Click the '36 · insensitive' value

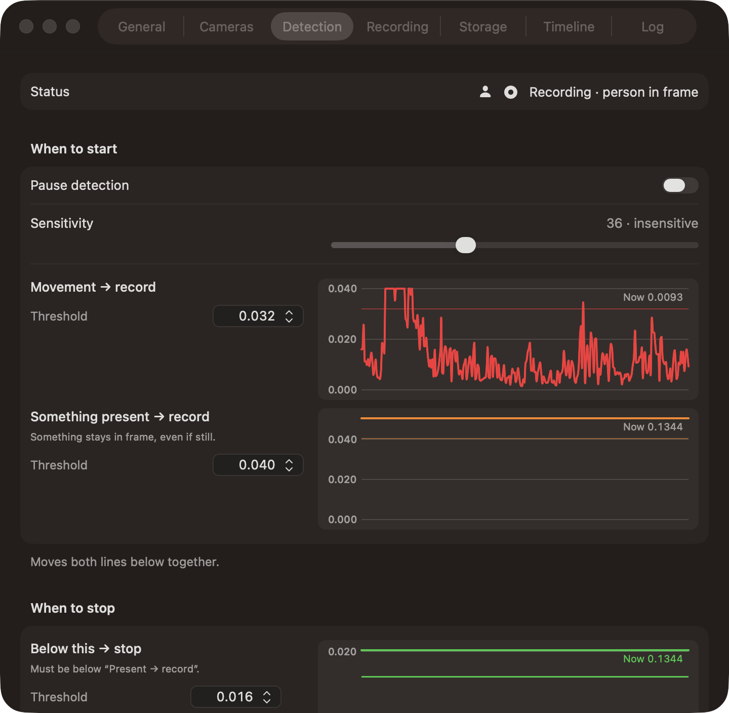tap(652, 223)
